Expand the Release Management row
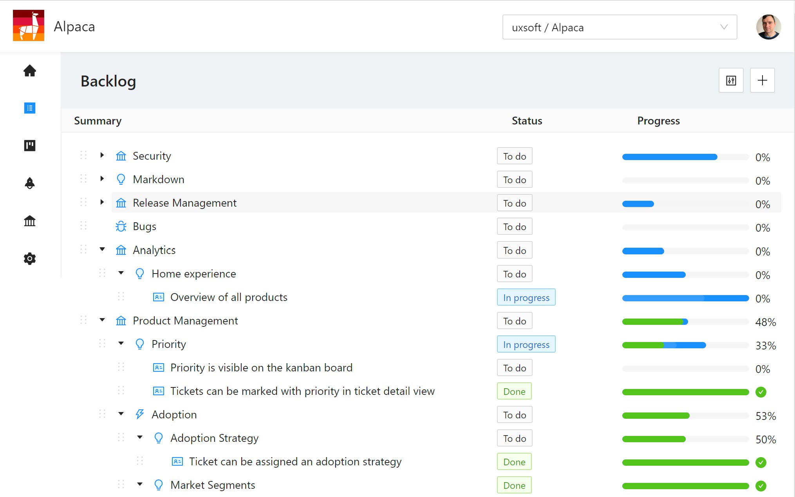795x497 pixels. pos(102,202)
